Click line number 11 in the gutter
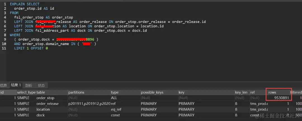Viewport: 302px width, 121px height. pyautogui.click(x=4, y=48)
